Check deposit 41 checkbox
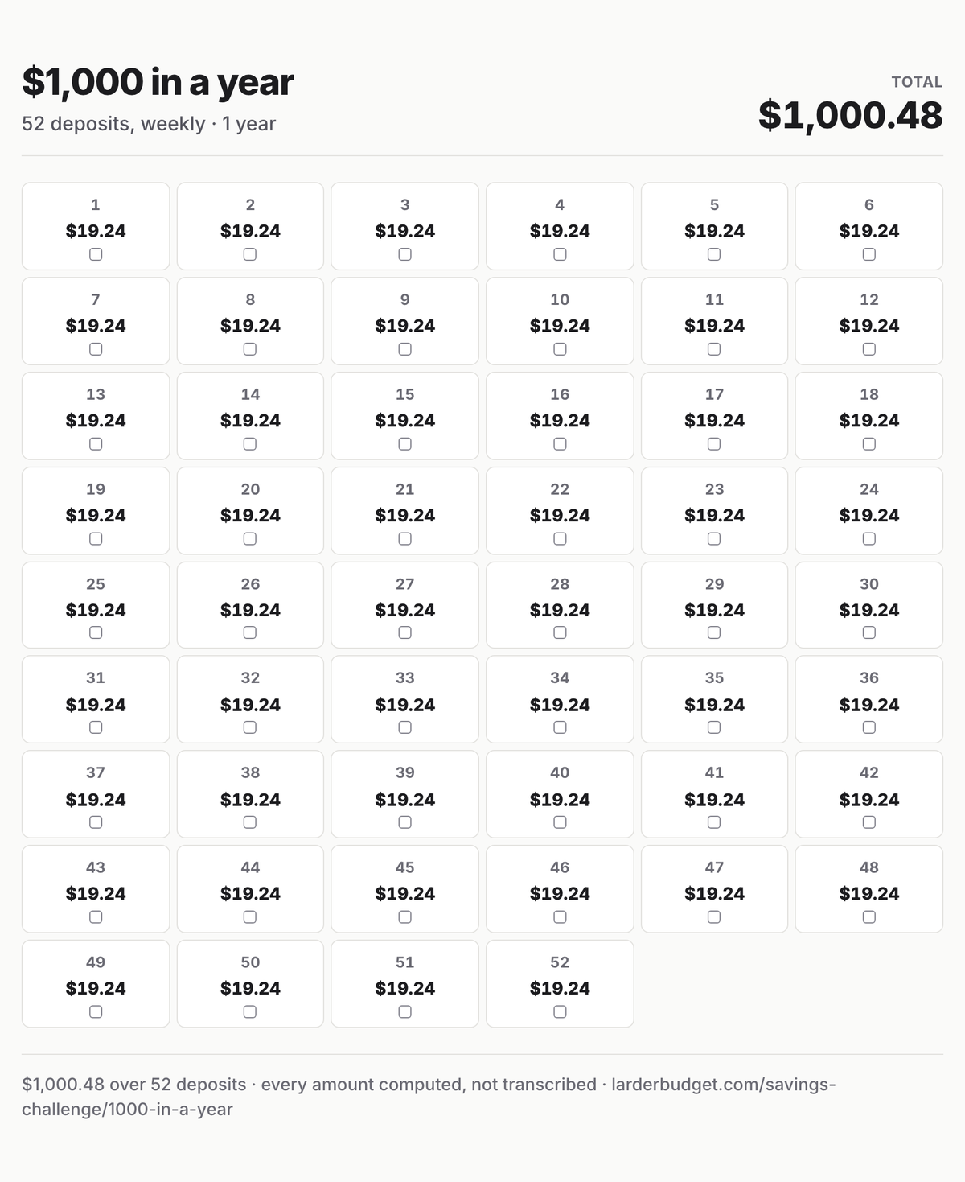The width and height of the screenshot is (965, 1182). point(714,822)
